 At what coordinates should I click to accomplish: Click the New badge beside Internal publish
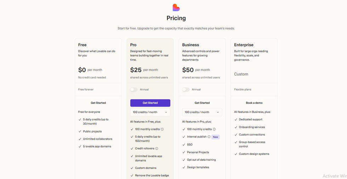point(216,137)
